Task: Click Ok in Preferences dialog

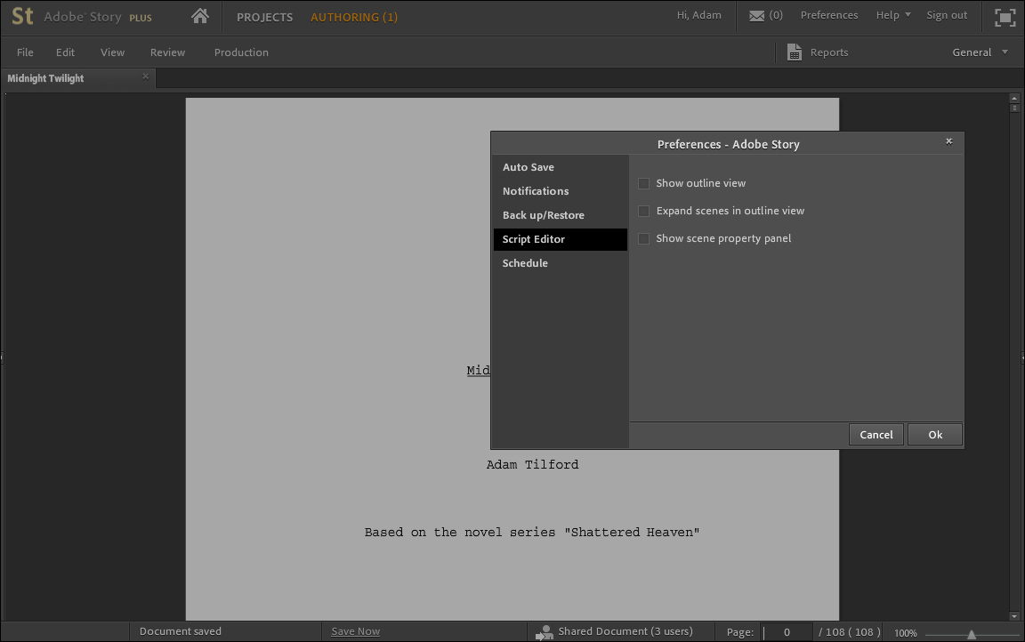Action: [935, 434]
